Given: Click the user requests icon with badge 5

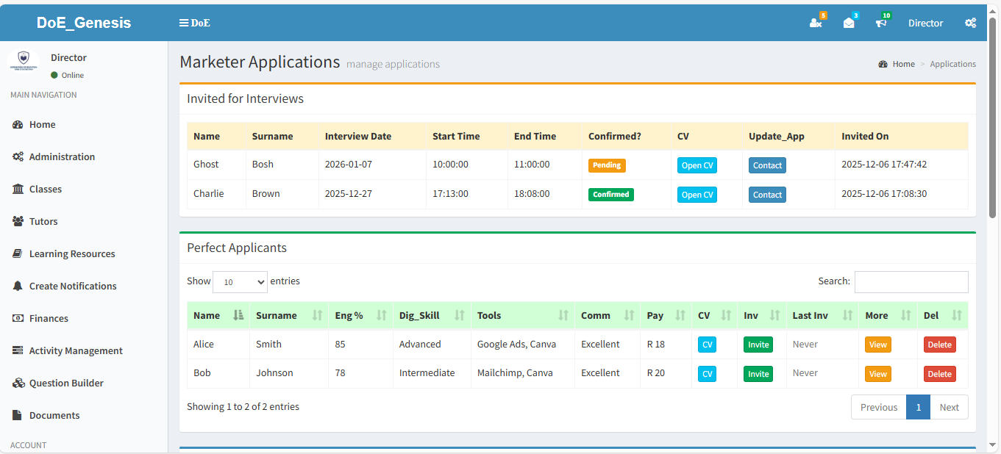Looking at the screenshot, I should tap(816, 23).
